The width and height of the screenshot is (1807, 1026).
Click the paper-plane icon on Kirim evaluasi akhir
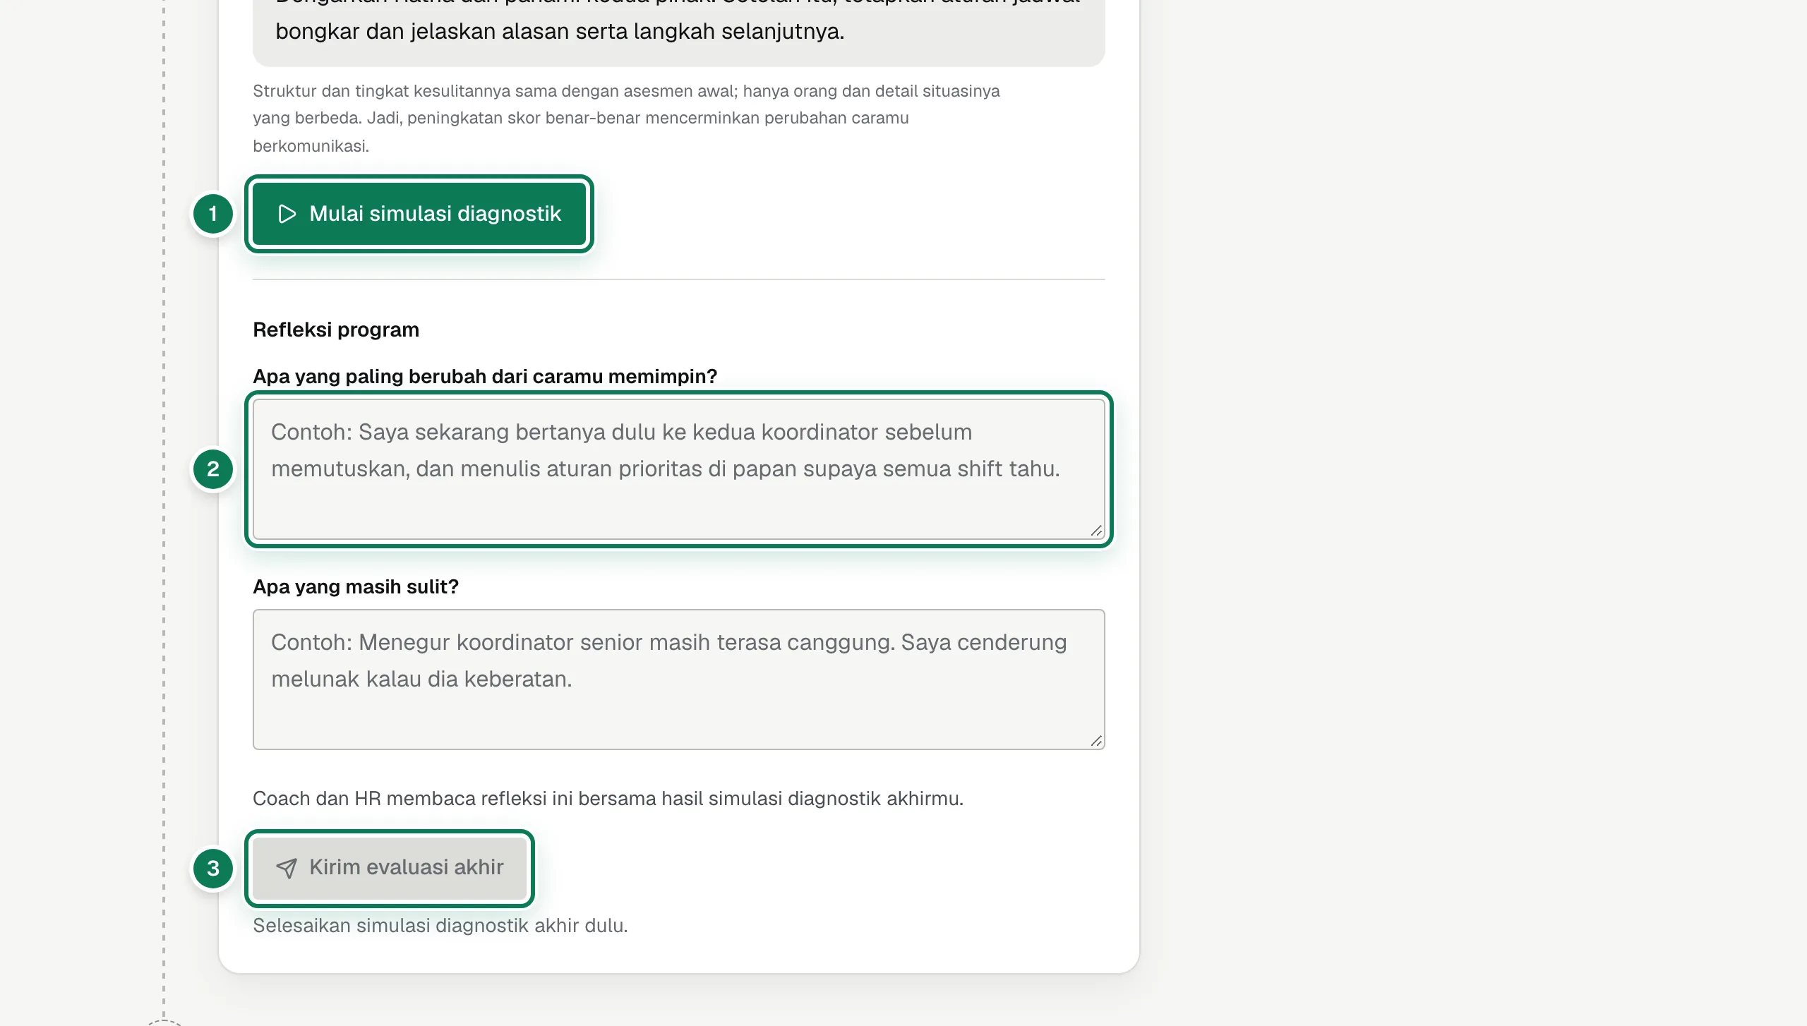pyautogui.click(x=287, y=868)
